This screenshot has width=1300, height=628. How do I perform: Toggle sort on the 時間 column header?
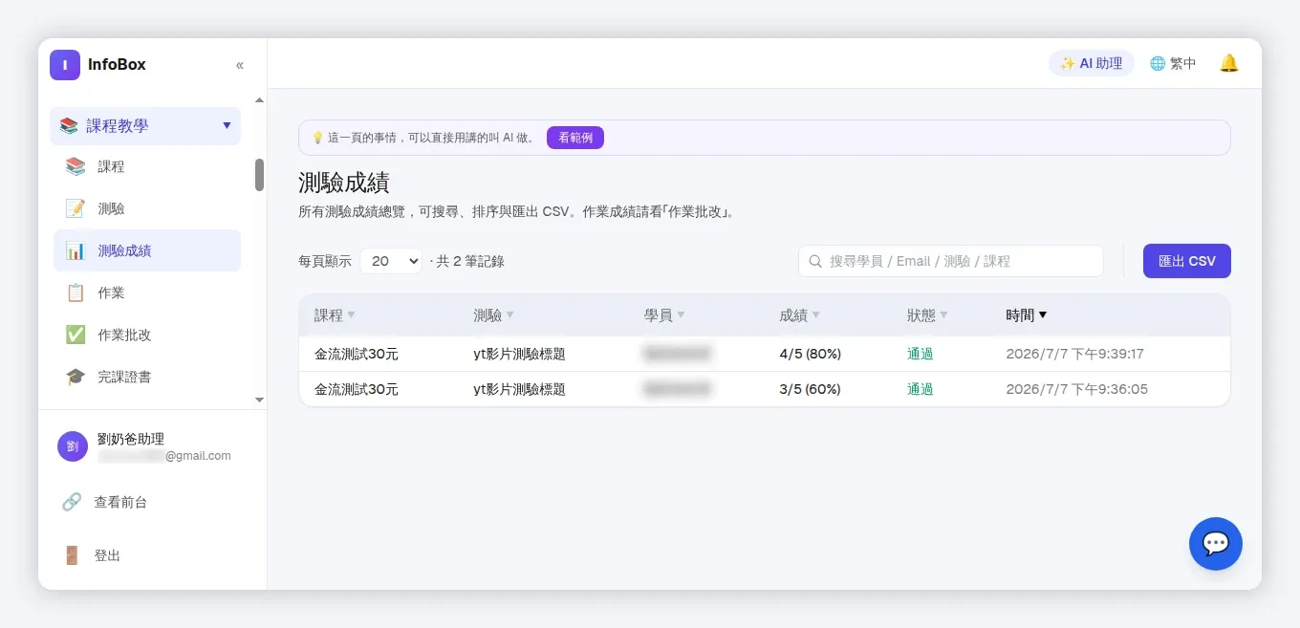[1027, 314]
